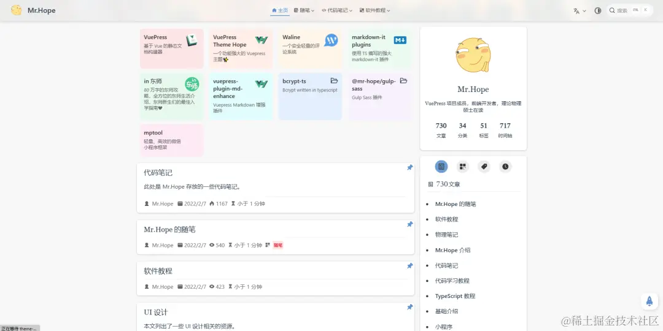Viewport: 663px width, 331px height.
Task: Open the 软件教程 article title
Action: pyautogui.click(x=158, y=271)
